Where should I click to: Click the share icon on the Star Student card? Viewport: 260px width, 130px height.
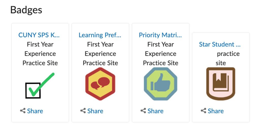point(203,111)
